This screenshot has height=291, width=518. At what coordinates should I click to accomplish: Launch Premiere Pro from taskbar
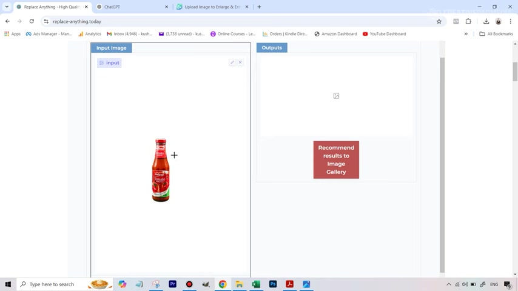[172, 284]
